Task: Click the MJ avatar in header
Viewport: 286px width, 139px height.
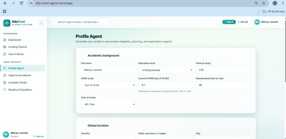Action: pos(257,22)
